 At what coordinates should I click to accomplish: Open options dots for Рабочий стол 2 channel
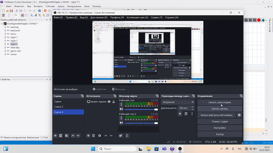[x=121, y=118]
